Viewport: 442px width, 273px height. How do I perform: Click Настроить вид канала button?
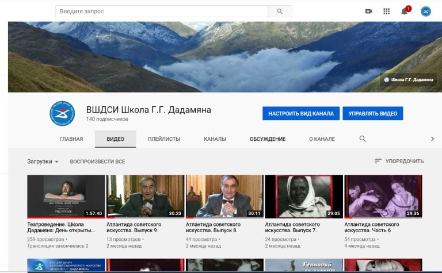pos(301,113)
